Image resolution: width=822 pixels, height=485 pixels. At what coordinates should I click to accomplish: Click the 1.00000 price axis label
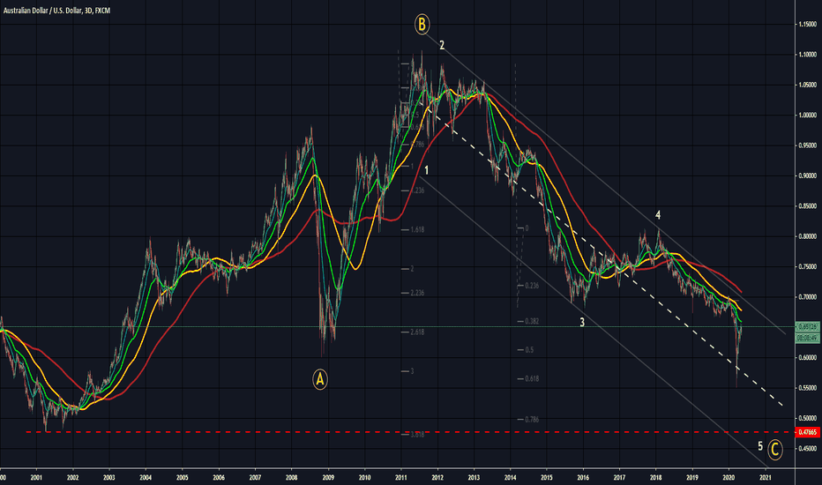pos(807,116)
